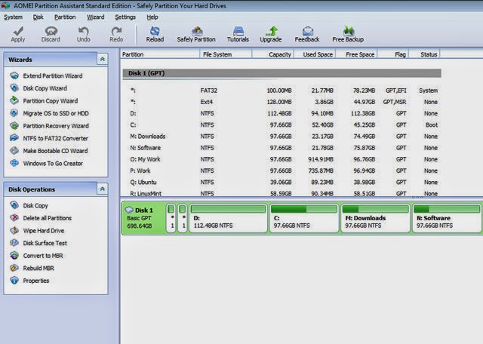Open the Settings menu

125,17
